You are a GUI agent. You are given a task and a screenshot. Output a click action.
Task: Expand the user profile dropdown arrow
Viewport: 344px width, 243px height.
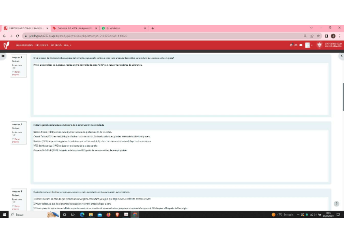[x=312, y=45]
